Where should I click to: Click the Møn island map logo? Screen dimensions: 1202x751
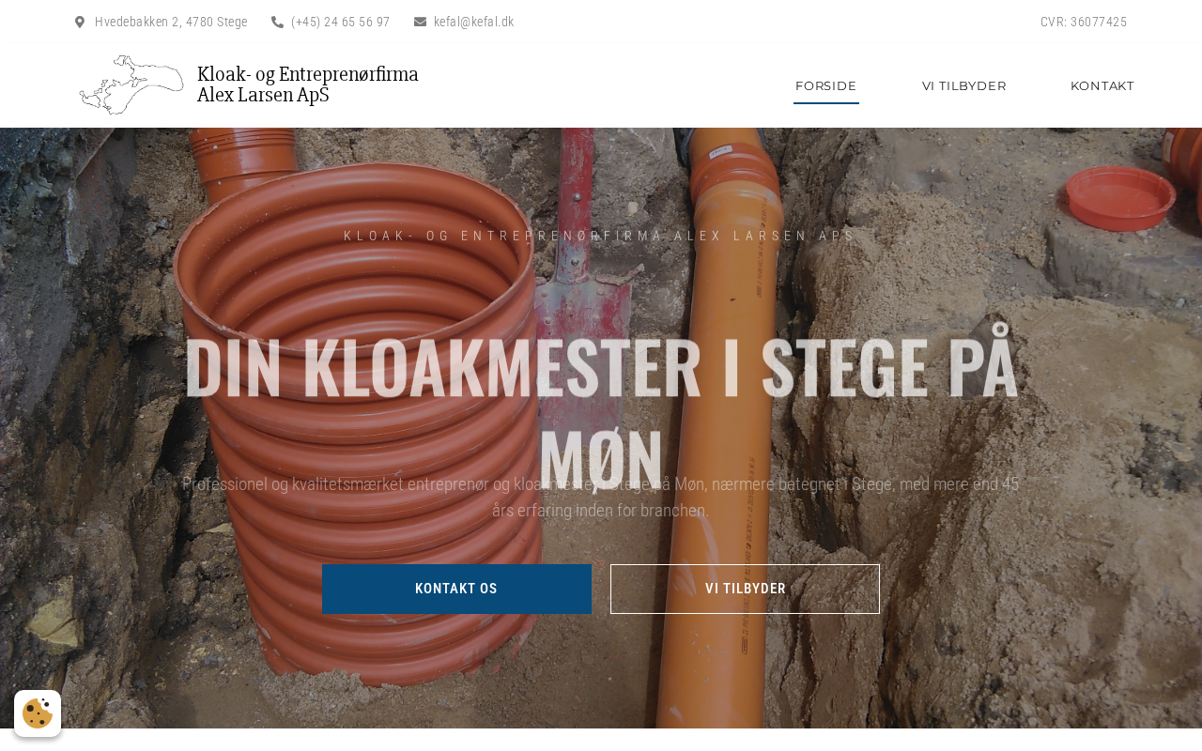tap(131, 84)
